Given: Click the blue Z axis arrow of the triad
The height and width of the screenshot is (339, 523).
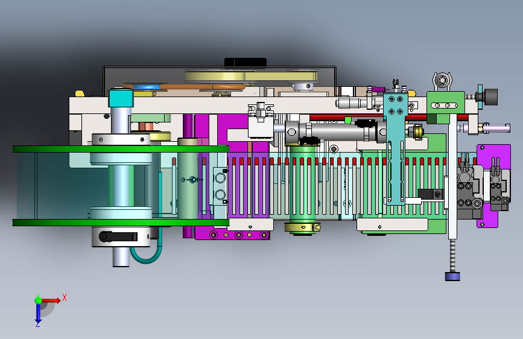Looking at the screenshot, I should coord(38,314).
